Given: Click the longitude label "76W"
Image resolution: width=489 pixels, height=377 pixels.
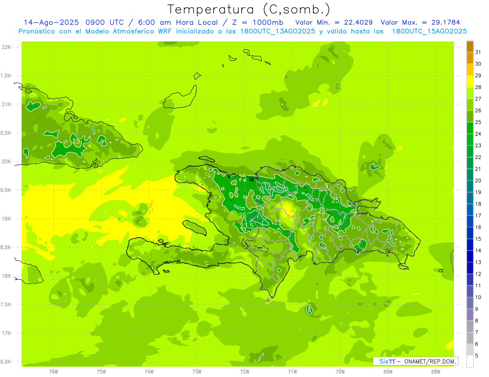Looking at the screenshot, I should coord(53,371).
